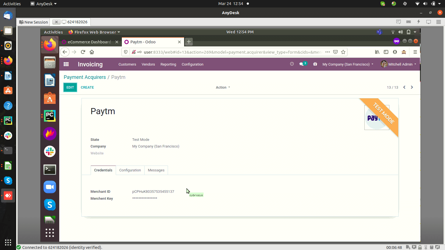Open a new Firefox tab with plus button

[189, 42]
